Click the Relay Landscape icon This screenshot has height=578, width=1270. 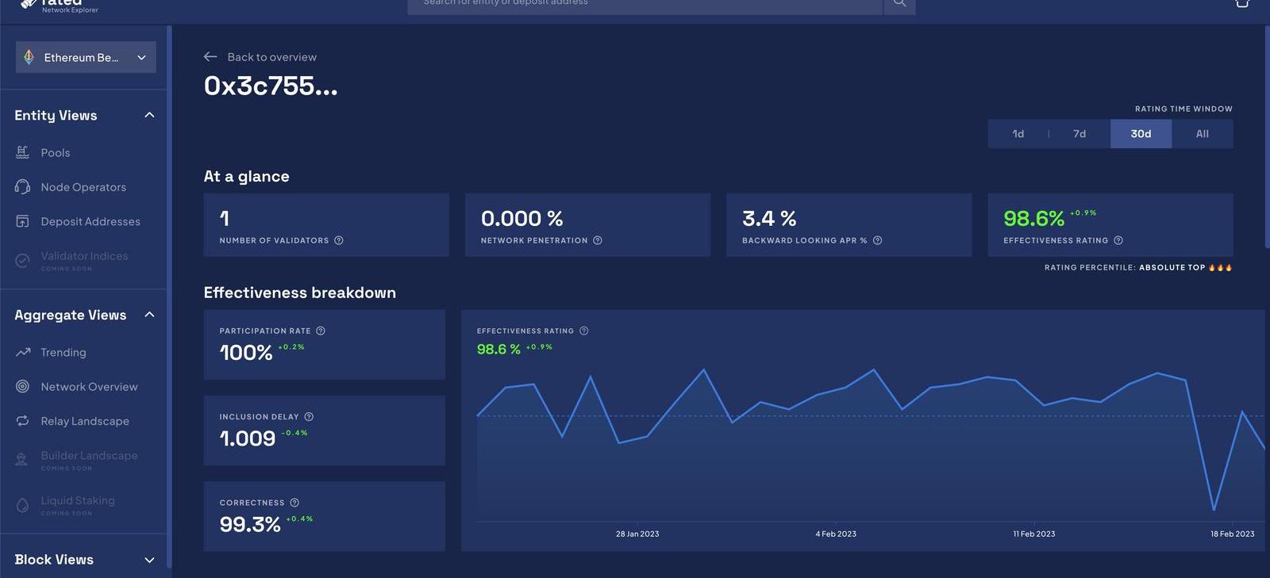point(23,421)
